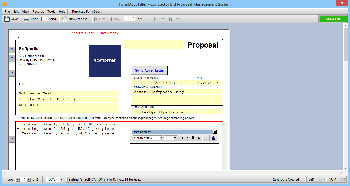Image resolution: width=350 pixels, height=186 pixels.
Task: Click the CAP indicator in status bar
Action: click(322, 179)
